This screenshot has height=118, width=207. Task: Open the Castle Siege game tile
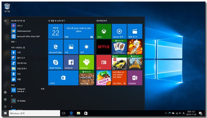pyautogui.click(x=135, y=62)
